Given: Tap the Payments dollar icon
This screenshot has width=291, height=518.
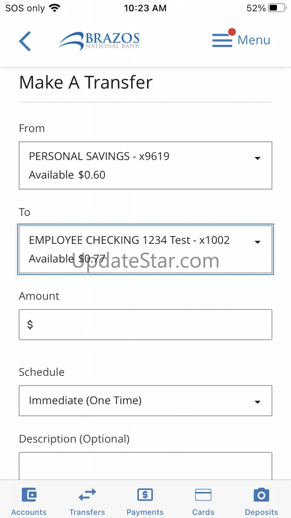Looking at the screenshot, I should tap(145, 495).
